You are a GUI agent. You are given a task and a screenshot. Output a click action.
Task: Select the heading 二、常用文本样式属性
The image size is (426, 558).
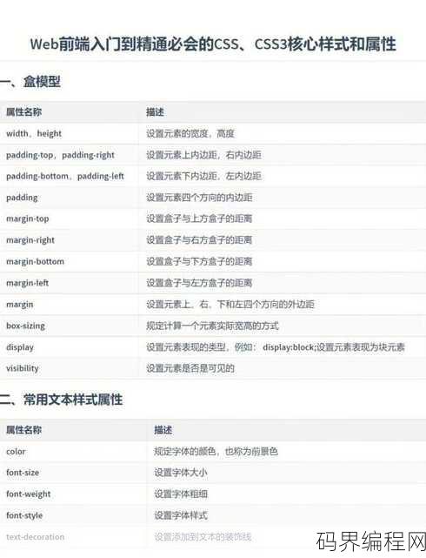(62, 400)
